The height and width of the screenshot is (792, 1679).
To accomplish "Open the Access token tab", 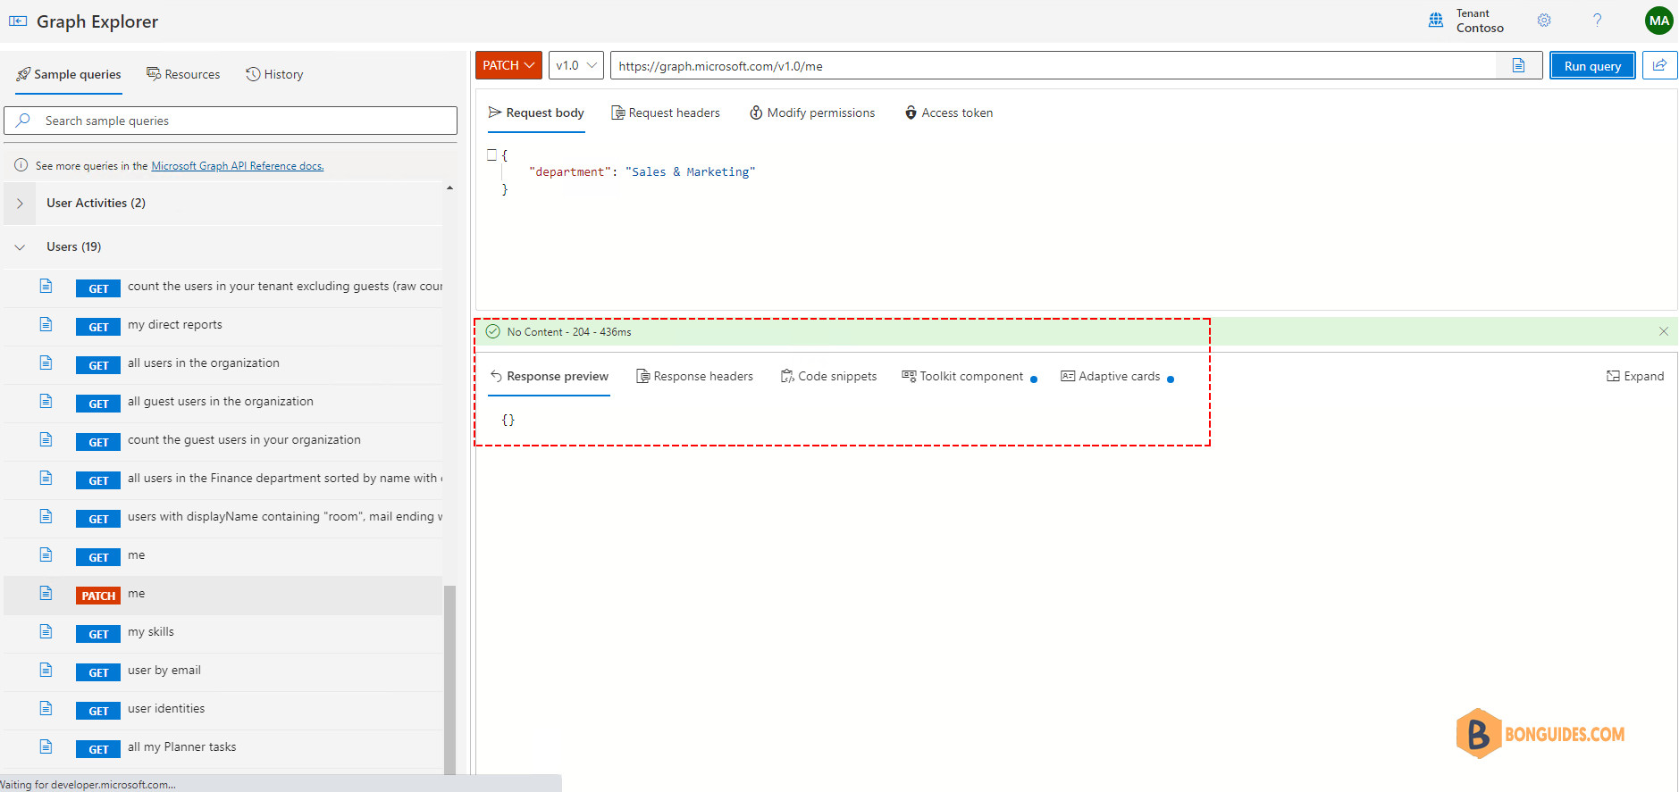I will pos(949,113).
